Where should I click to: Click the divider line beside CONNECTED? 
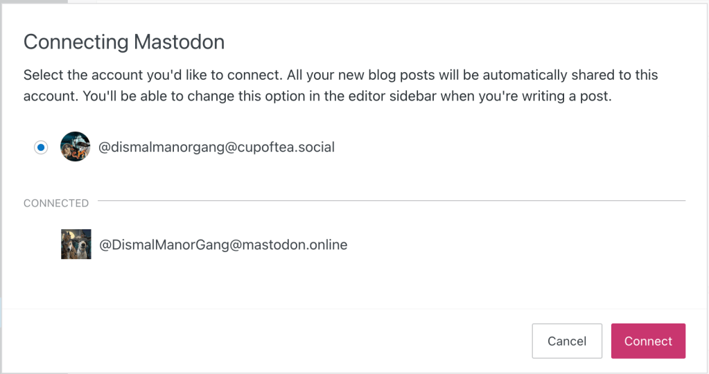click(x=391, y=201)
